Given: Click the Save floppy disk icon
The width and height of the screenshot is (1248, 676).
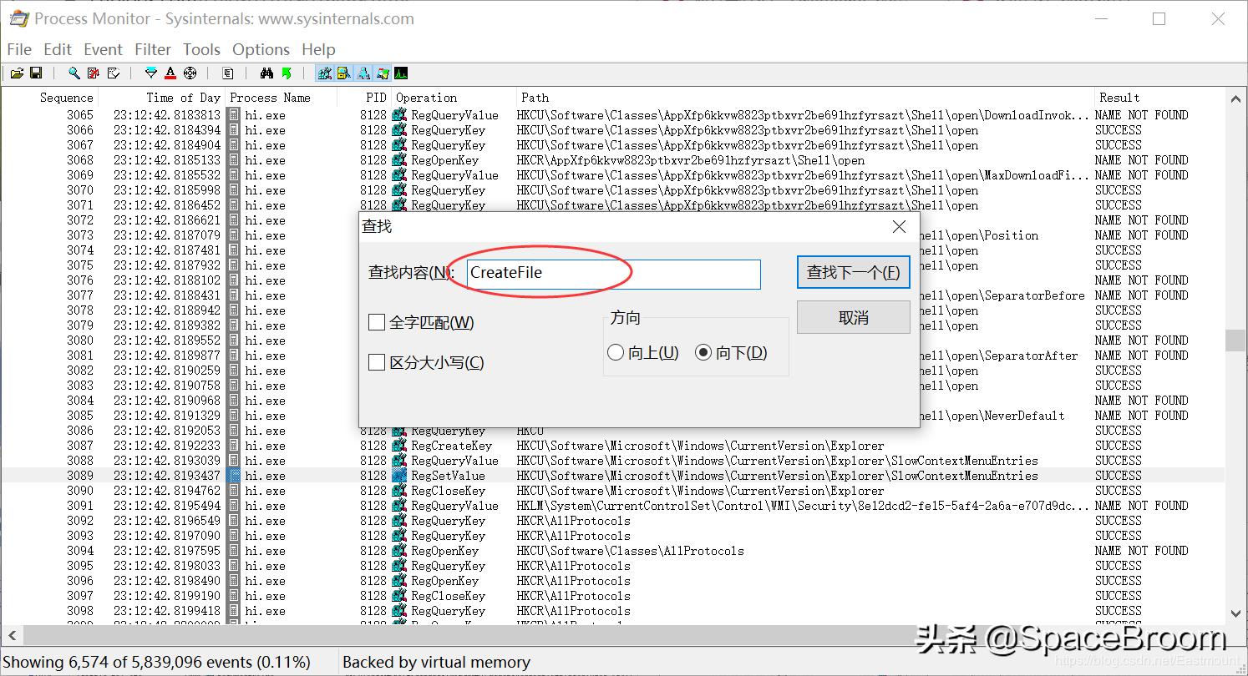Looking at the screenshot, I should coord(37,73).
